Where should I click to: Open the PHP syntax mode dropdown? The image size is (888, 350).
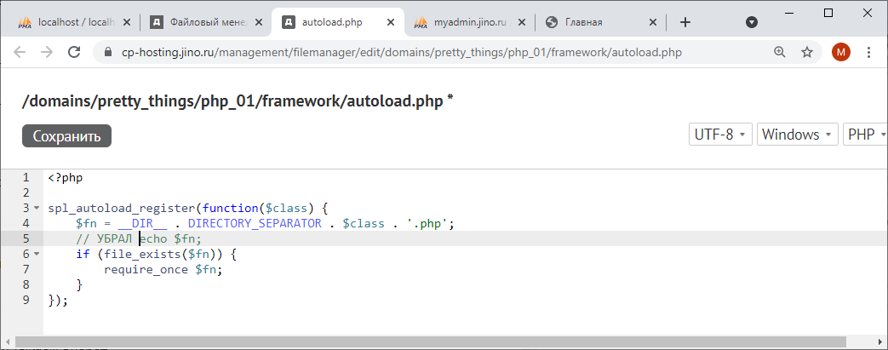(865, 135)
